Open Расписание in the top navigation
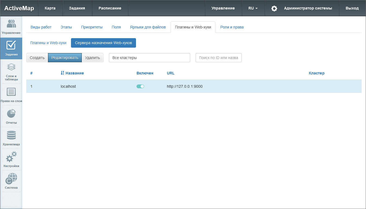The height and width of the screenshot is (209, 366). (110, 8)
